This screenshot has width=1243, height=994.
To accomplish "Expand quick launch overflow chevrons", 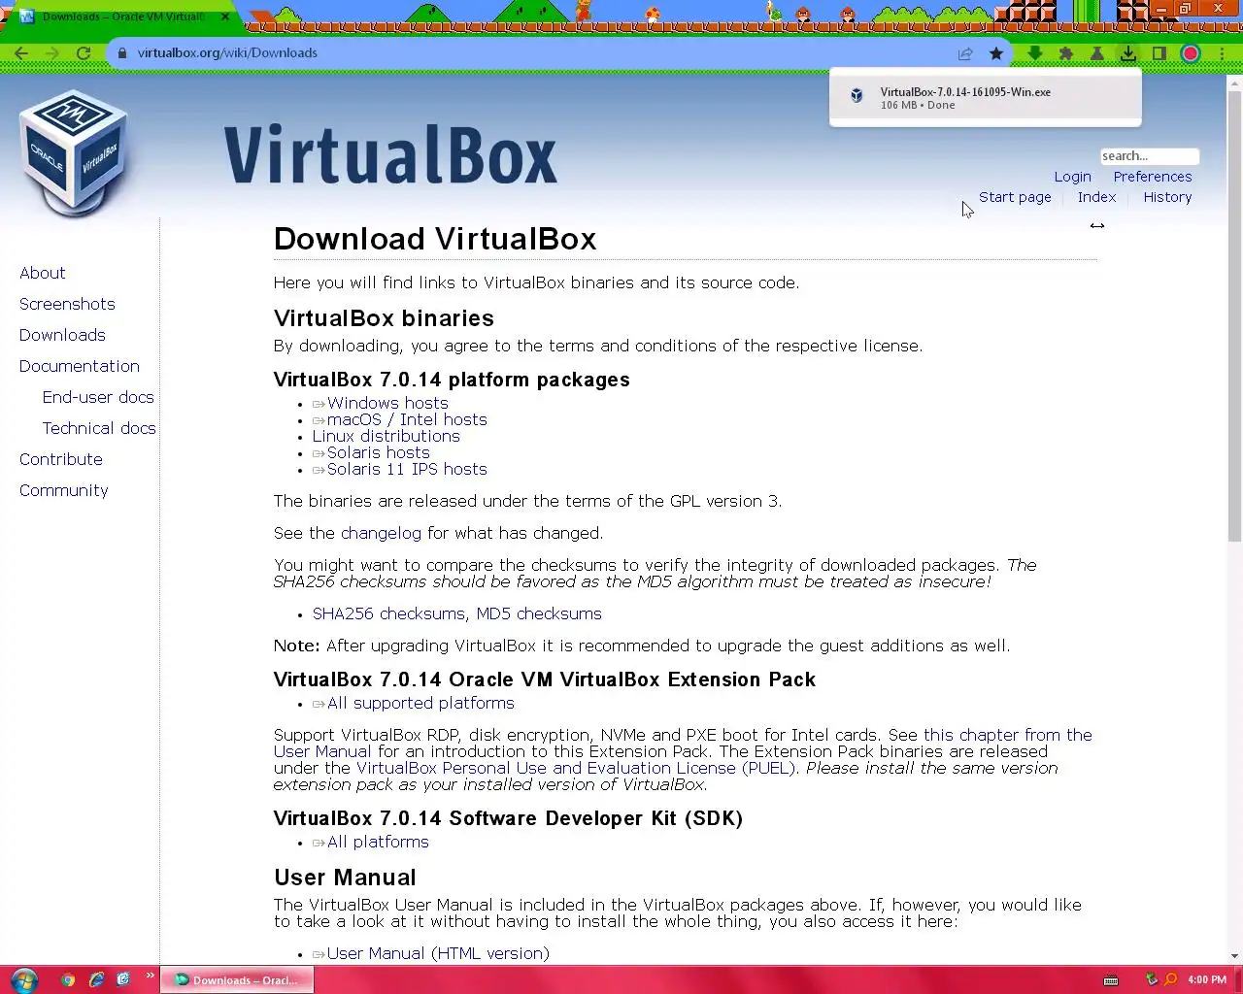I will 151,976.
